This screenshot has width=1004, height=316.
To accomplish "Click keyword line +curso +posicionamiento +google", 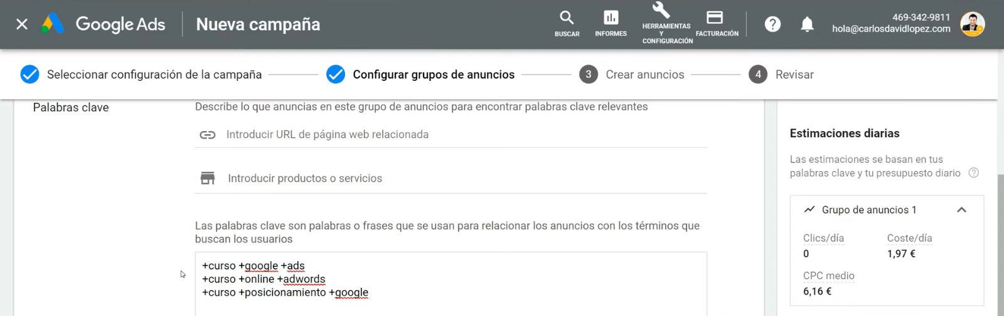I will (x=286, y=292).
